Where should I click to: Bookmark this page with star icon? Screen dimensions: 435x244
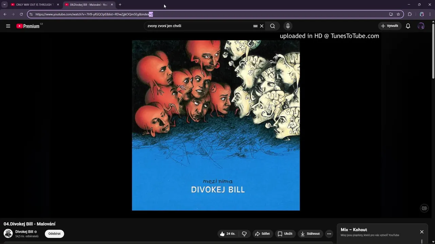398,14
